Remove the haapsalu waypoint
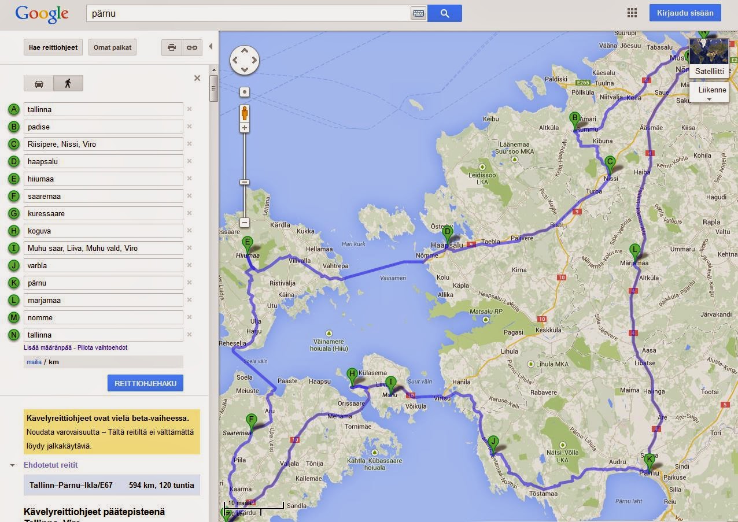The height and width of the screenshot is (522, 738). click(x=189, y=161)
